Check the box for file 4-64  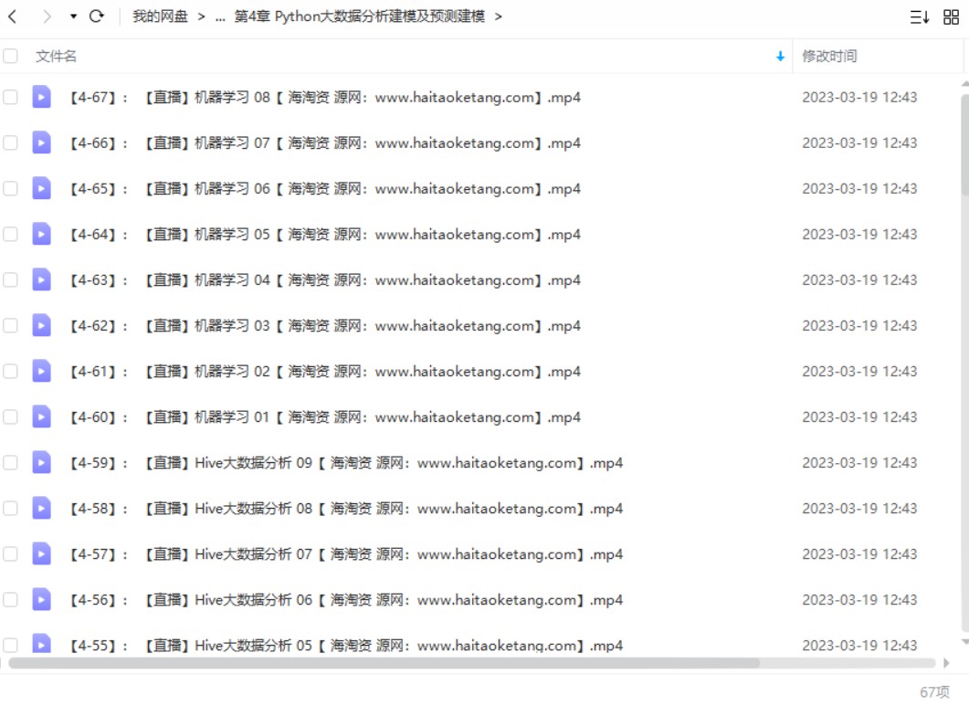[11, 235]
